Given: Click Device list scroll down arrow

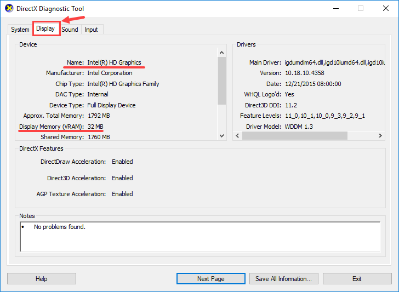Looking at the screenshot, I should tap(221, 136).
